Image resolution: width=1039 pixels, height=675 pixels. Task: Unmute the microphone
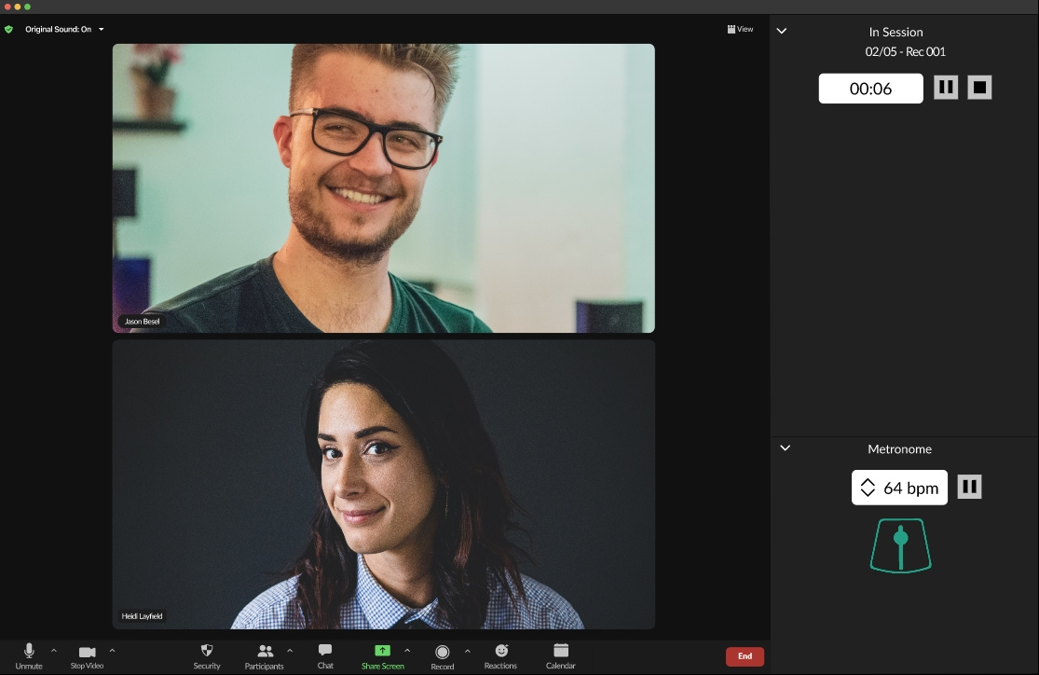[x=28, y=655]
